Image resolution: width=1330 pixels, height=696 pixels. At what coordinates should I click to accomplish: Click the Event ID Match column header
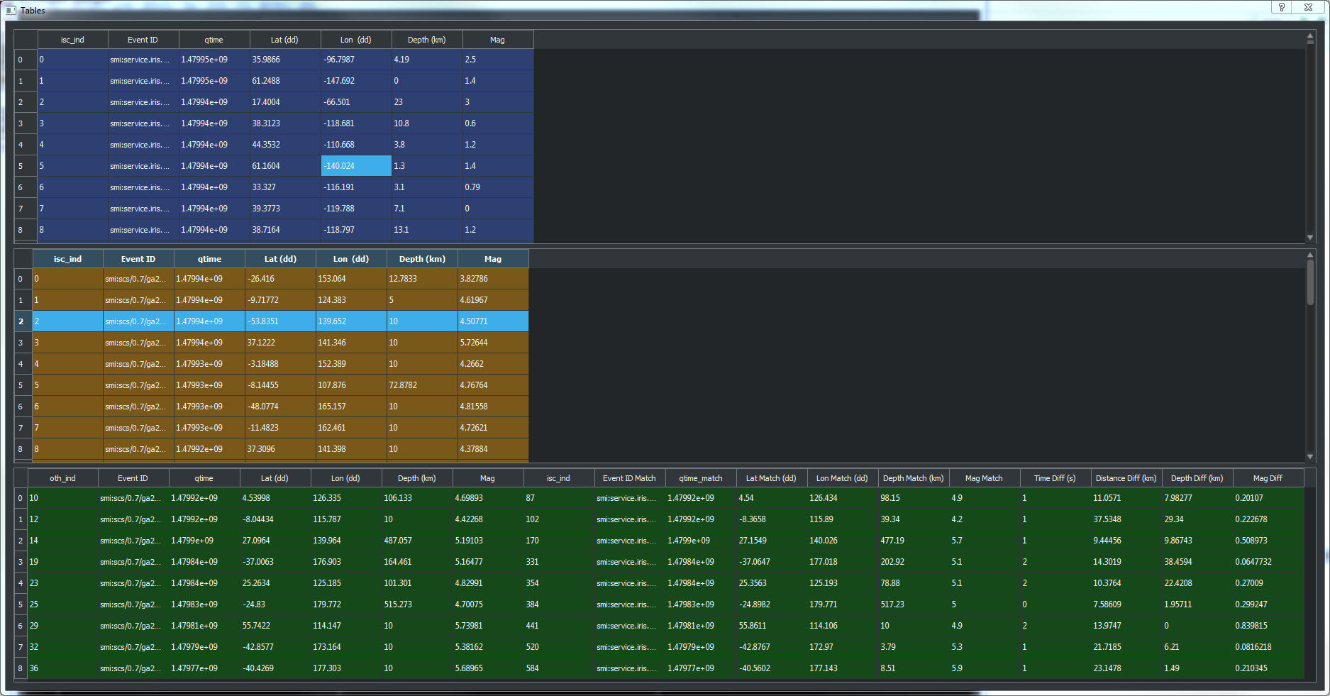tap(630, 478)
